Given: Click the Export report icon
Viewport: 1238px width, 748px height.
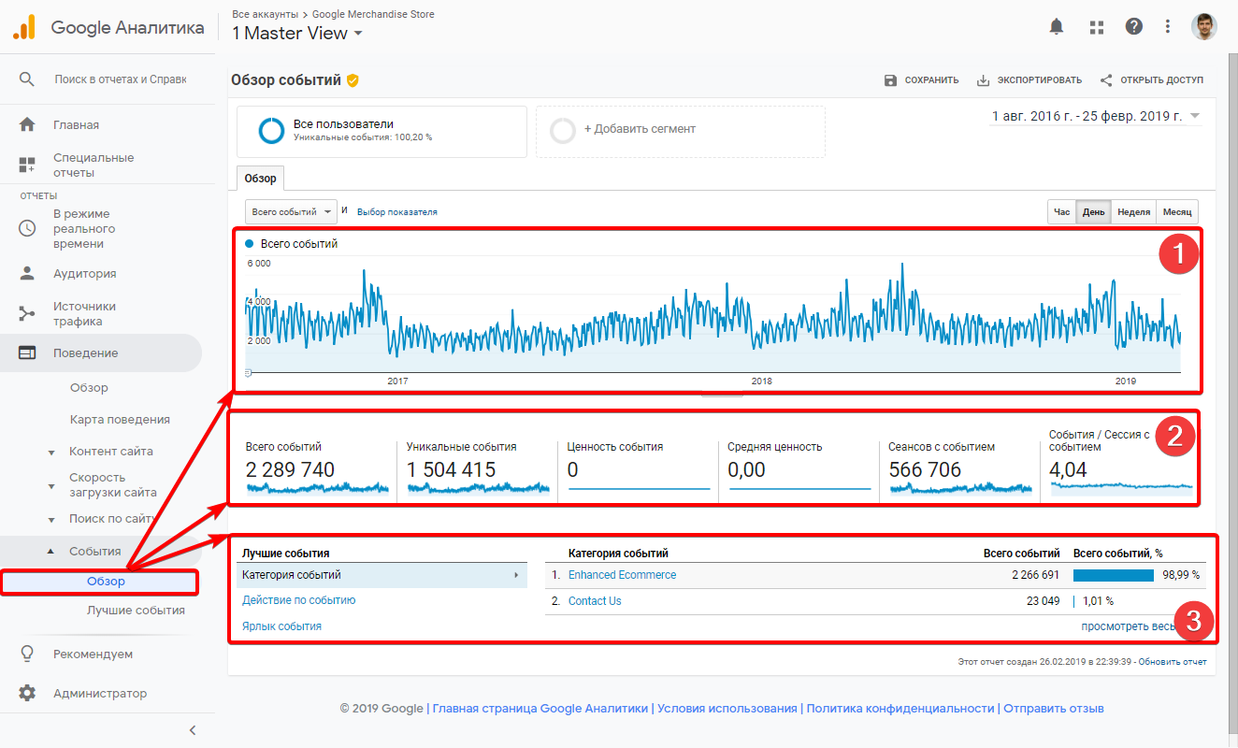Looking at the screenshot, I should pos(983,80).
